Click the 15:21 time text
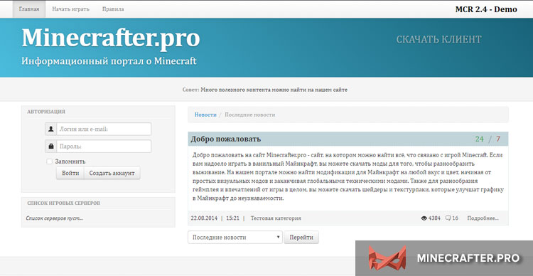533x276 pixels. coord(232,218)
